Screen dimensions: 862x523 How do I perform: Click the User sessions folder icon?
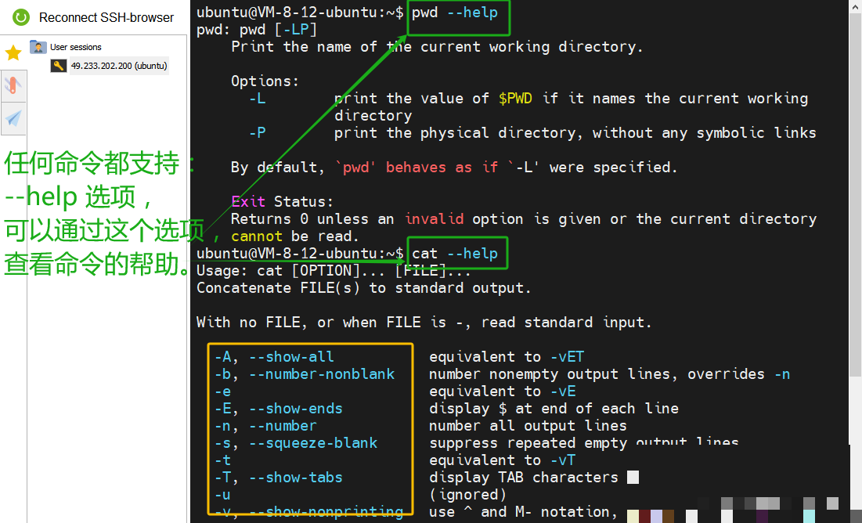tap(38, 47)
